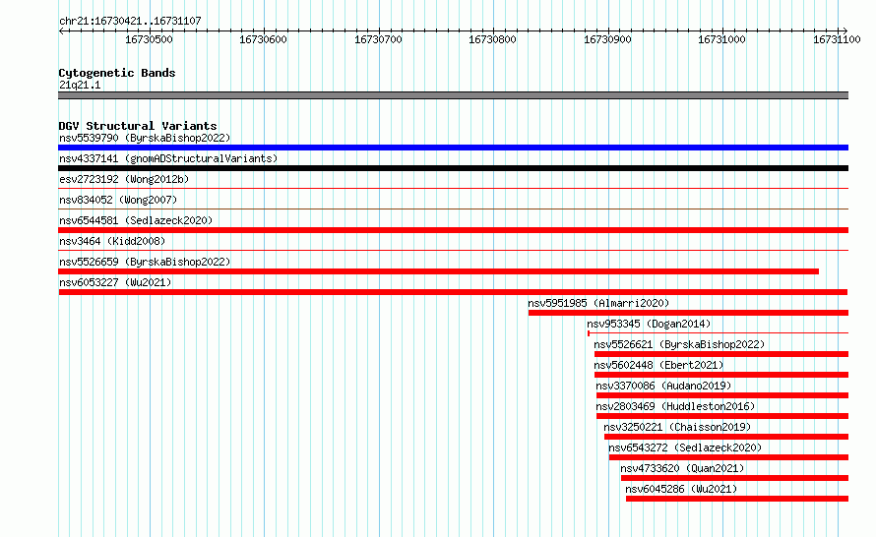Image resolution: width=876 pixels, height=537 pixels.
Task: Click ruler position 16730600
Action: (x=263, y=39)
